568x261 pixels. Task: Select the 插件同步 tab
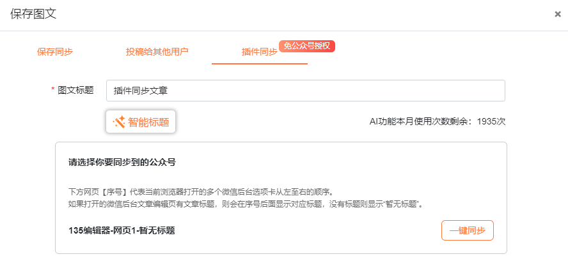coord(259,52)
